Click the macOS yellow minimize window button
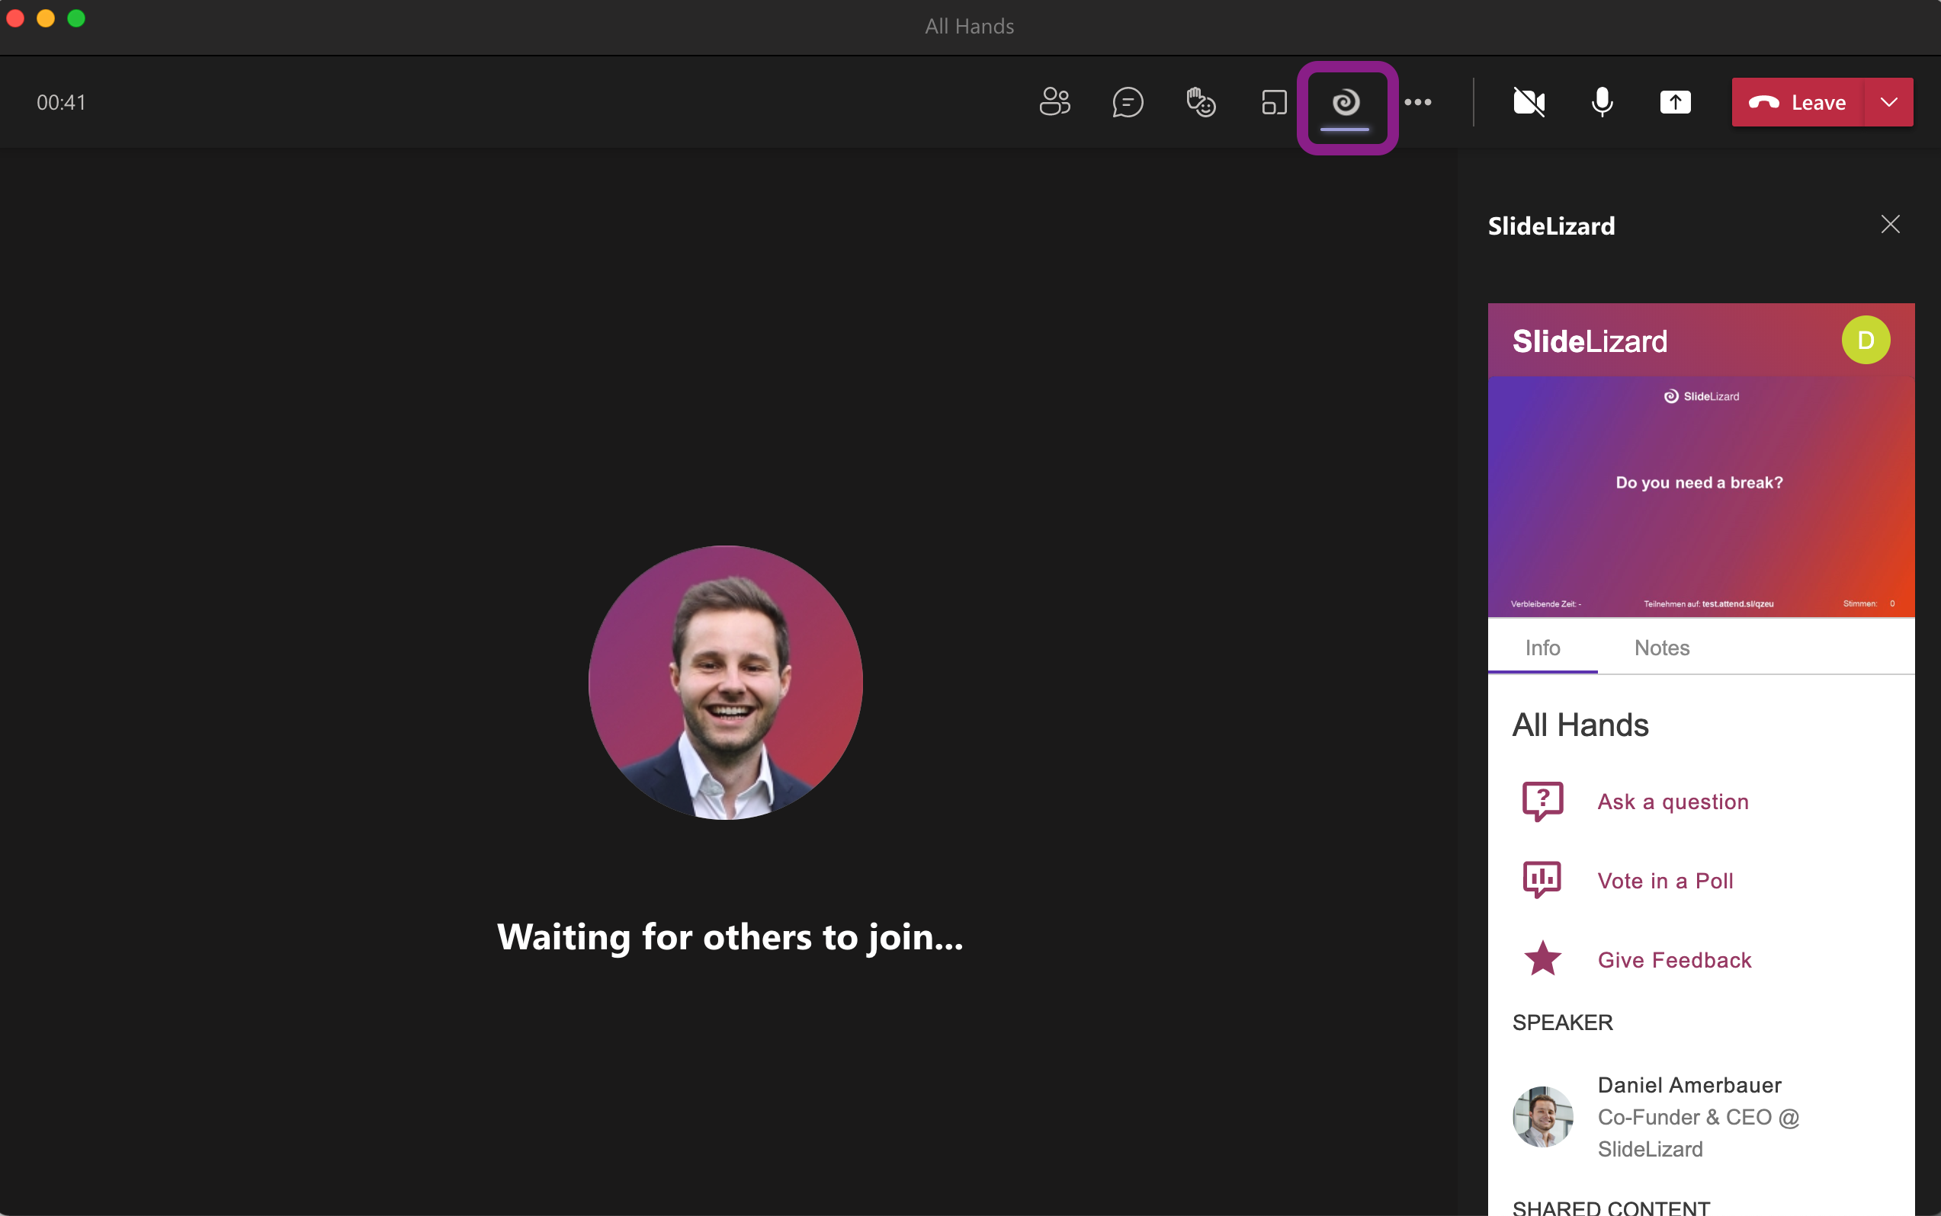Viewport: 1941px width, 1216px height. click(x=46, y=18)
